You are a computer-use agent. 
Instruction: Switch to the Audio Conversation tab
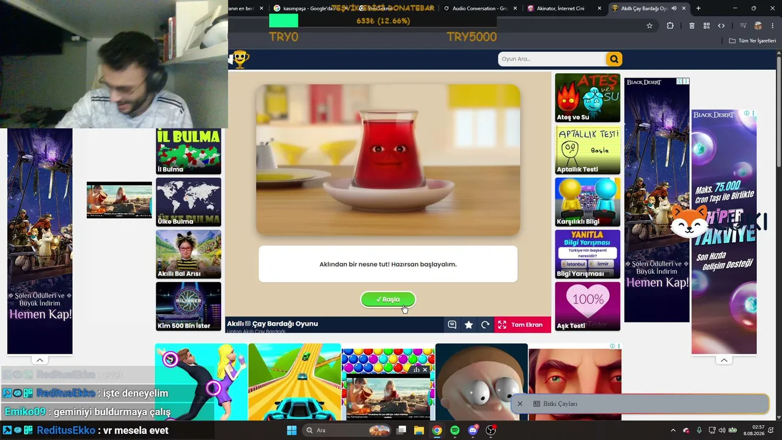tap(480, 9)
